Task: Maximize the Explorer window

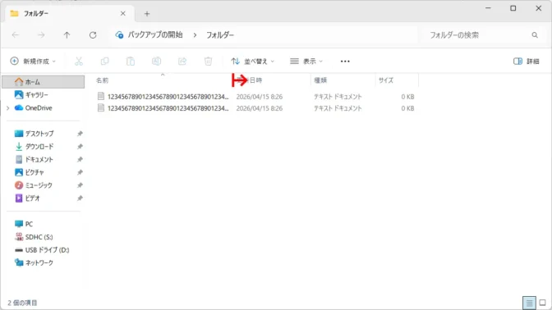Action: point(513,8)
